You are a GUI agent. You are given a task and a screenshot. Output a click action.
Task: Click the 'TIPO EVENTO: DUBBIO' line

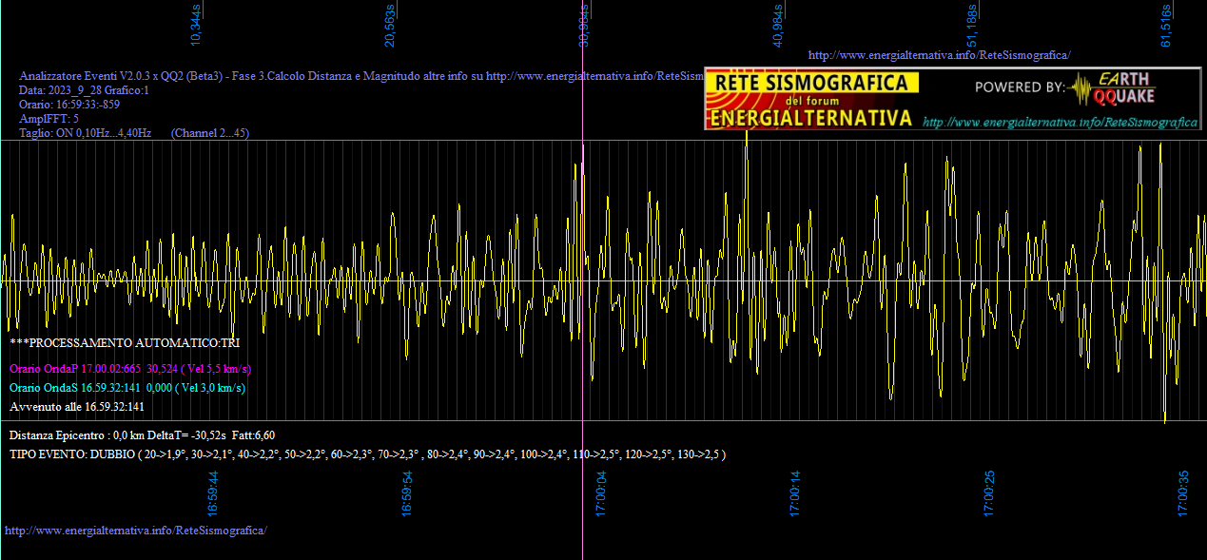tap(368, 454)
